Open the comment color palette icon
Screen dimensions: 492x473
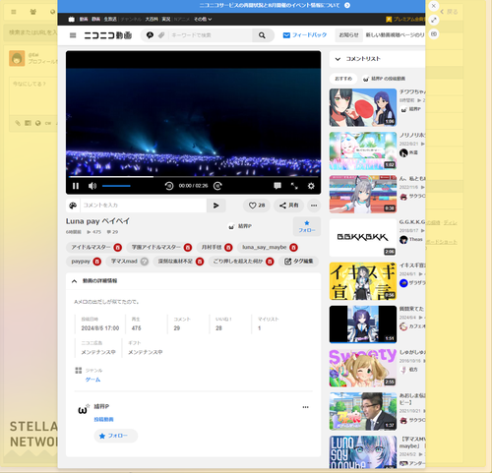pyautogui.click(x=73, y=206)
